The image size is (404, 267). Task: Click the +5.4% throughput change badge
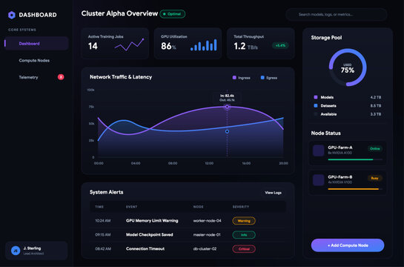pos(280,45)
